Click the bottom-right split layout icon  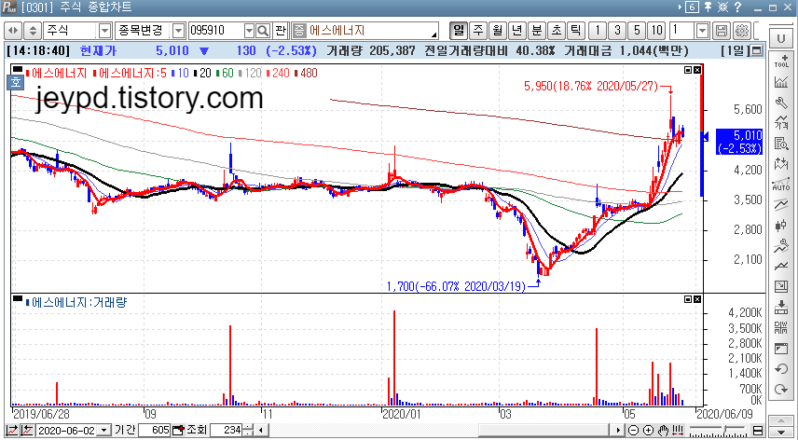(x=757, y=431)
